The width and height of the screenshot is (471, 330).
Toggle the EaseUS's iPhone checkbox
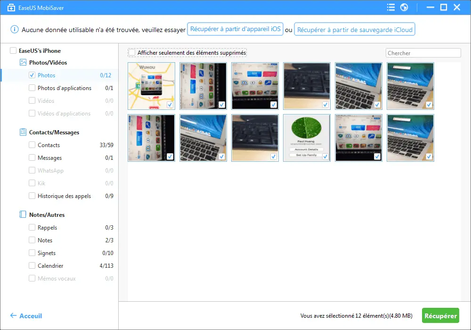pos(13,50)
